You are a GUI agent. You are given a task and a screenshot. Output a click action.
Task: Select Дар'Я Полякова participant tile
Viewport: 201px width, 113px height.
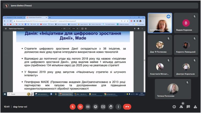(x=160, y=45)
